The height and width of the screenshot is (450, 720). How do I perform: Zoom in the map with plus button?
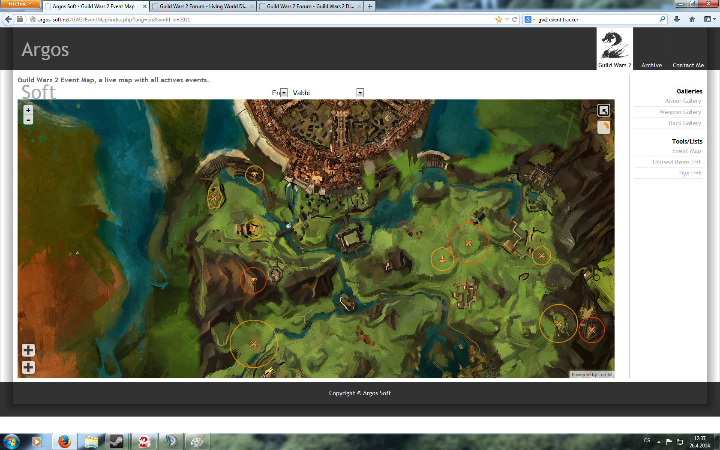28,110
